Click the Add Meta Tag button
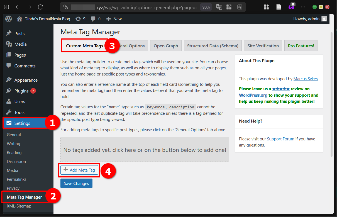This screenshot has height=217, width=337. 79,170
